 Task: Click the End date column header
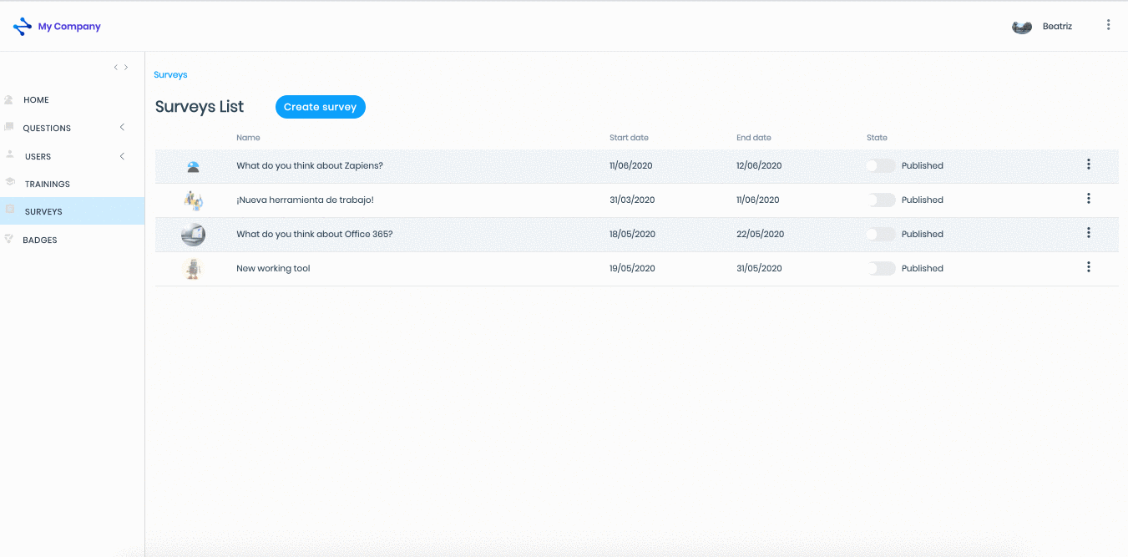[754, 138]
